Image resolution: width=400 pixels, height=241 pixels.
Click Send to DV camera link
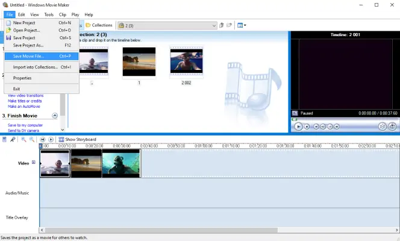23,131
